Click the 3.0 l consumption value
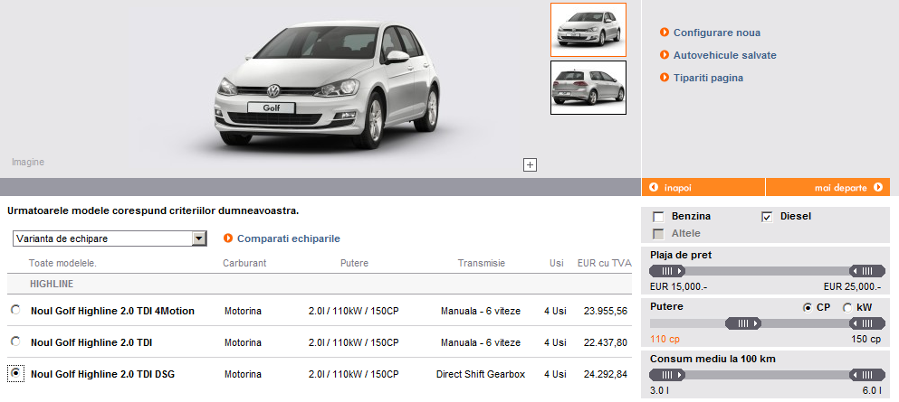The width and height of the screenshot is (899, 402). (x=659, y=391)
